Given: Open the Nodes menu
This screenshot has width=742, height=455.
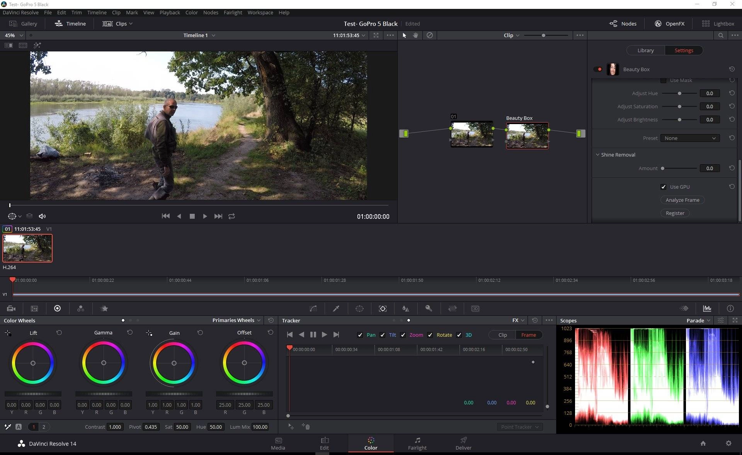Looking at the screenshot, I should (x=211, y=12).
